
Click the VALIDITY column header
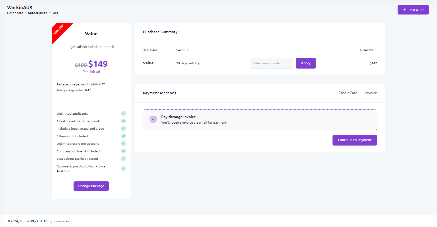[x=183, y=50]
